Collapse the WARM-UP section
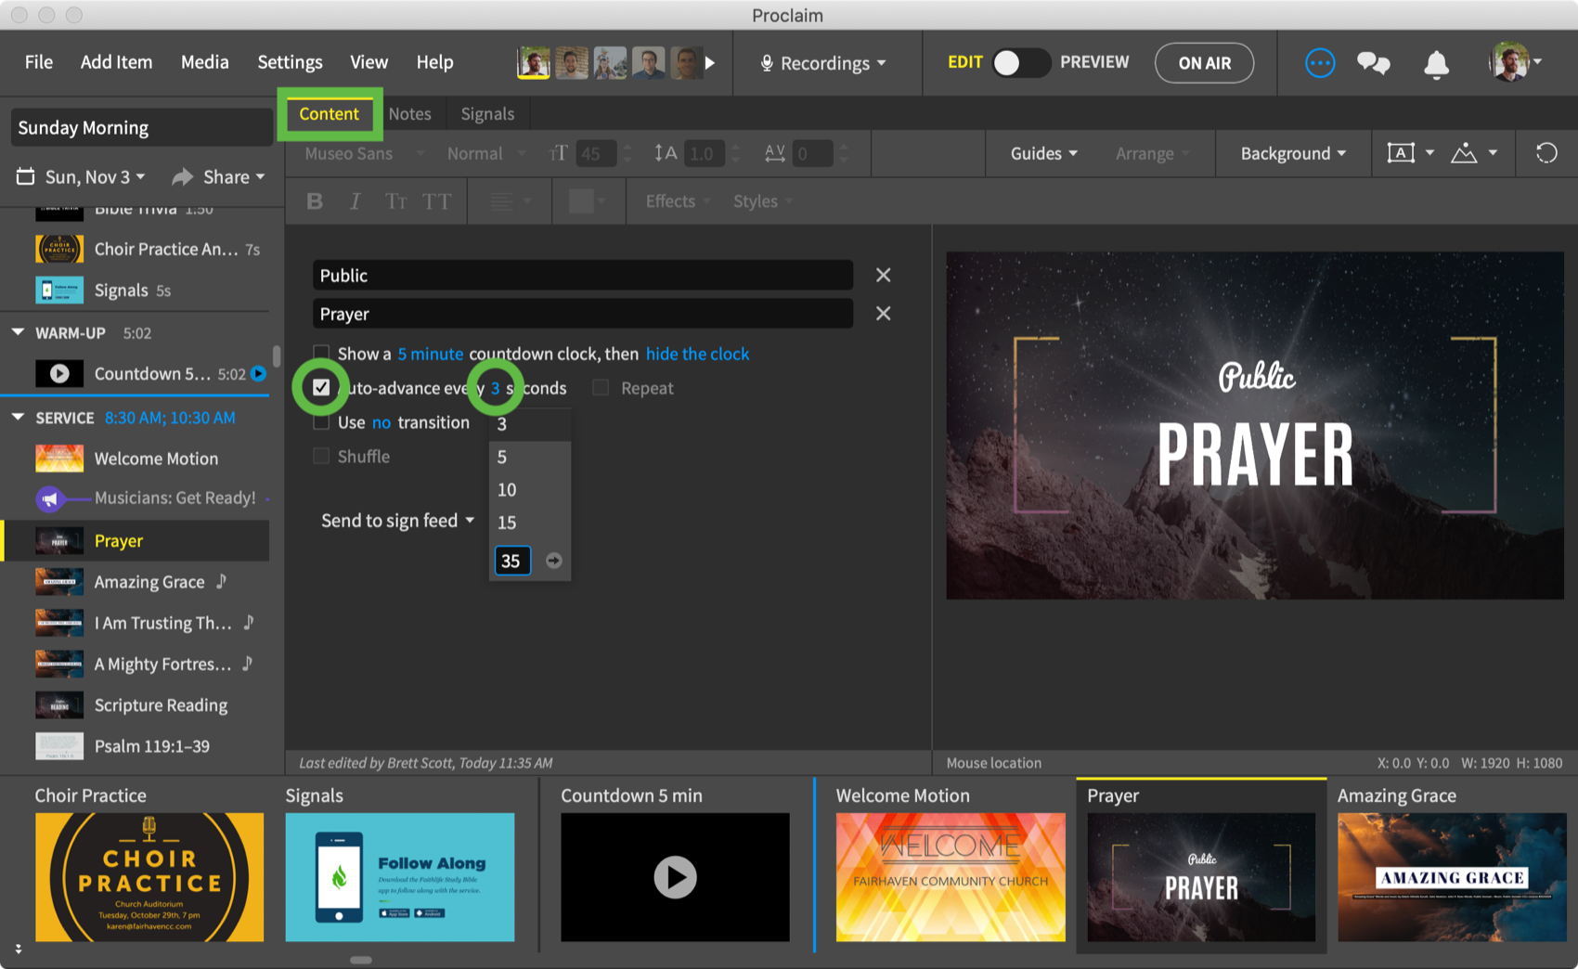Image resolution: width=1578 pixels, height=969 pixels. (18, 332)
